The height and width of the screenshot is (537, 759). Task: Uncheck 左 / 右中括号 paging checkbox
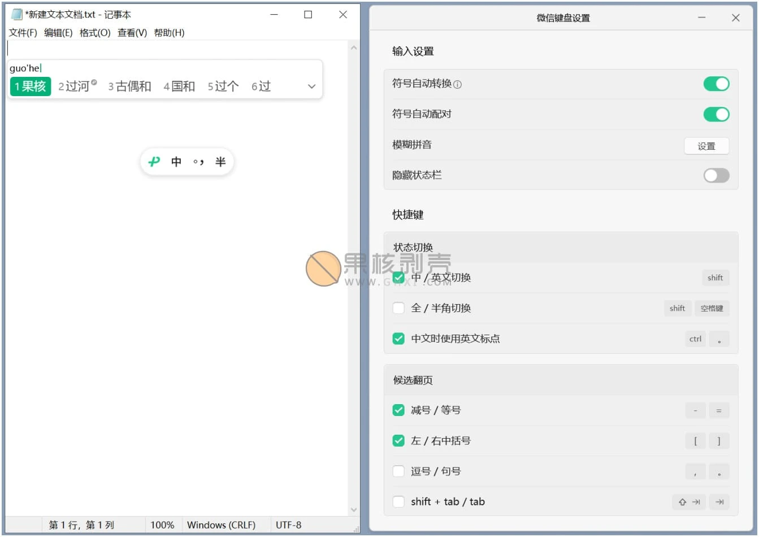click(x=398, y=440)
